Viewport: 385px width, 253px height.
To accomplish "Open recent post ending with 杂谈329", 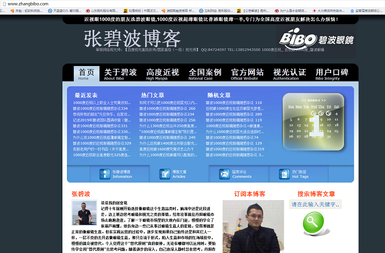I will [102, 143].
